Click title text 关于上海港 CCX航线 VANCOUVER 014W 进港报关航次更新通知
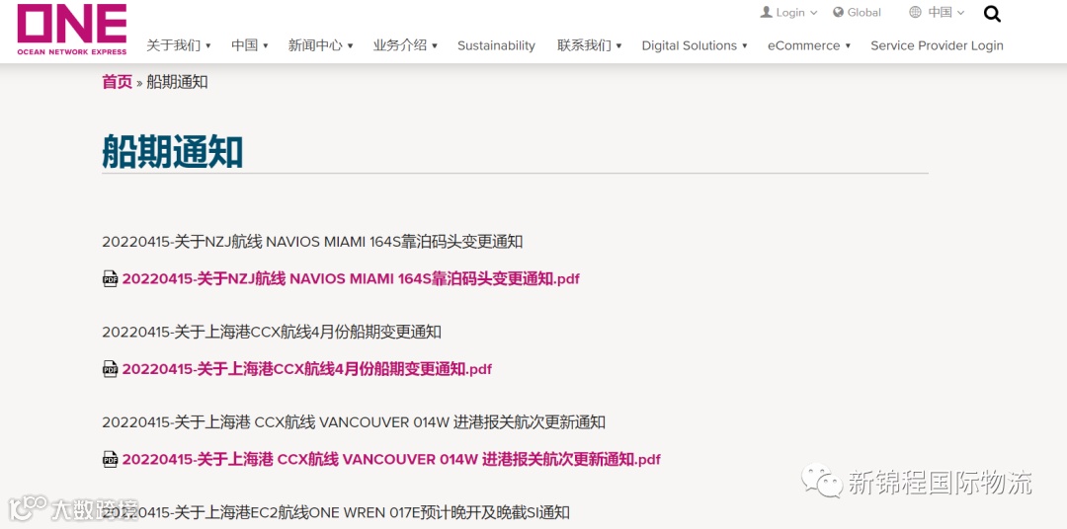 [390, 422]
